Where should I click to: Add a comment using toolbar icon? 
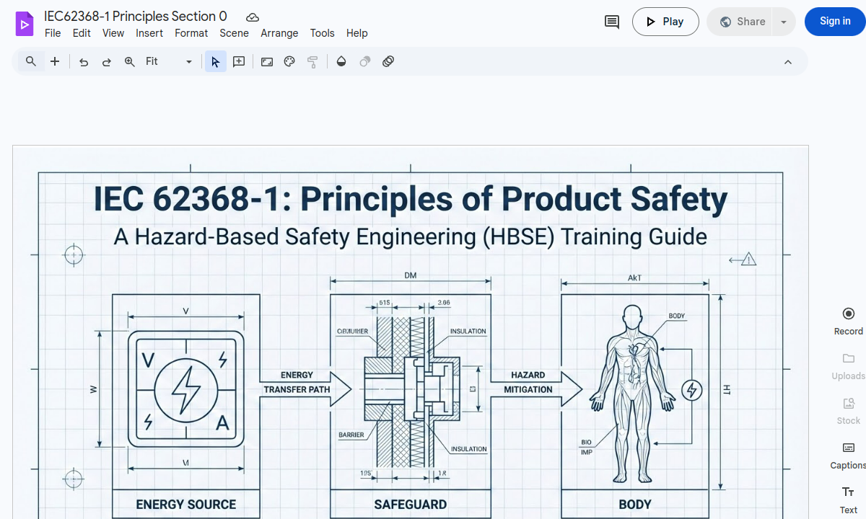click(x=239, y=62)
